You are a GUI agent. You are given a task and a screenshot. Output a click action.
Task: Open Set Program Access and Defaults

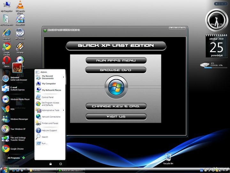pos(48,104)
